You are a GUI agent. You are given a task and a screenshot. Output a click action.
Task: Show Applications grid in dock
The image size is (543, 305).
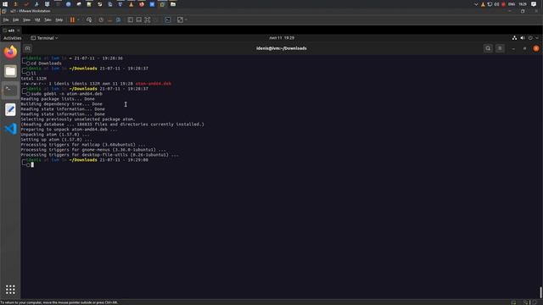click(10, 290)
